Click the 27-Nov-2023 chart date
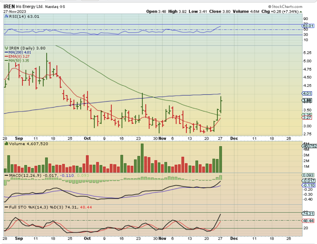Image resolution: width=317 pixels, height=244 pixels. [15, 12]
